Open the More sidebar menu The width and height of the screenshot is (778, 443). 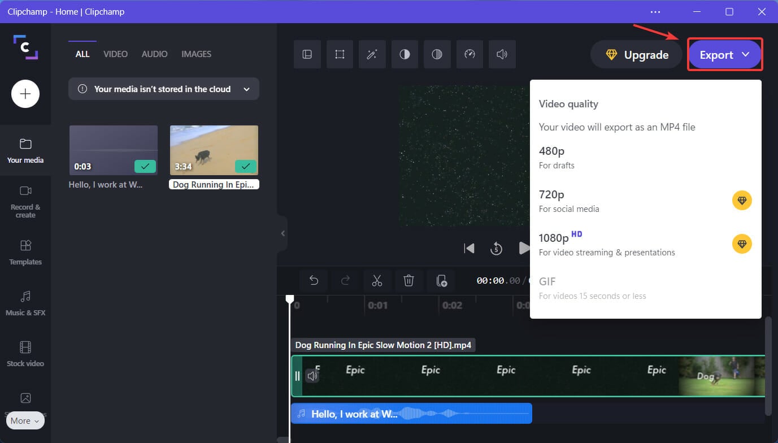(25, 420)
